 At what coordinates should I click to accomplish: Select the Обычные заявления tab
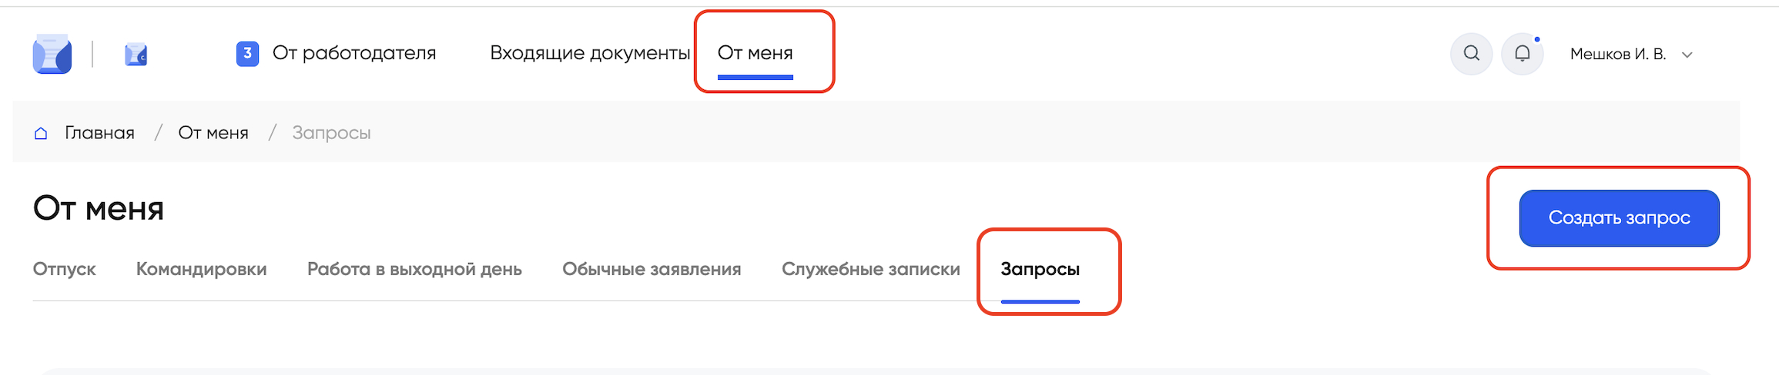[x=652, y=269]
